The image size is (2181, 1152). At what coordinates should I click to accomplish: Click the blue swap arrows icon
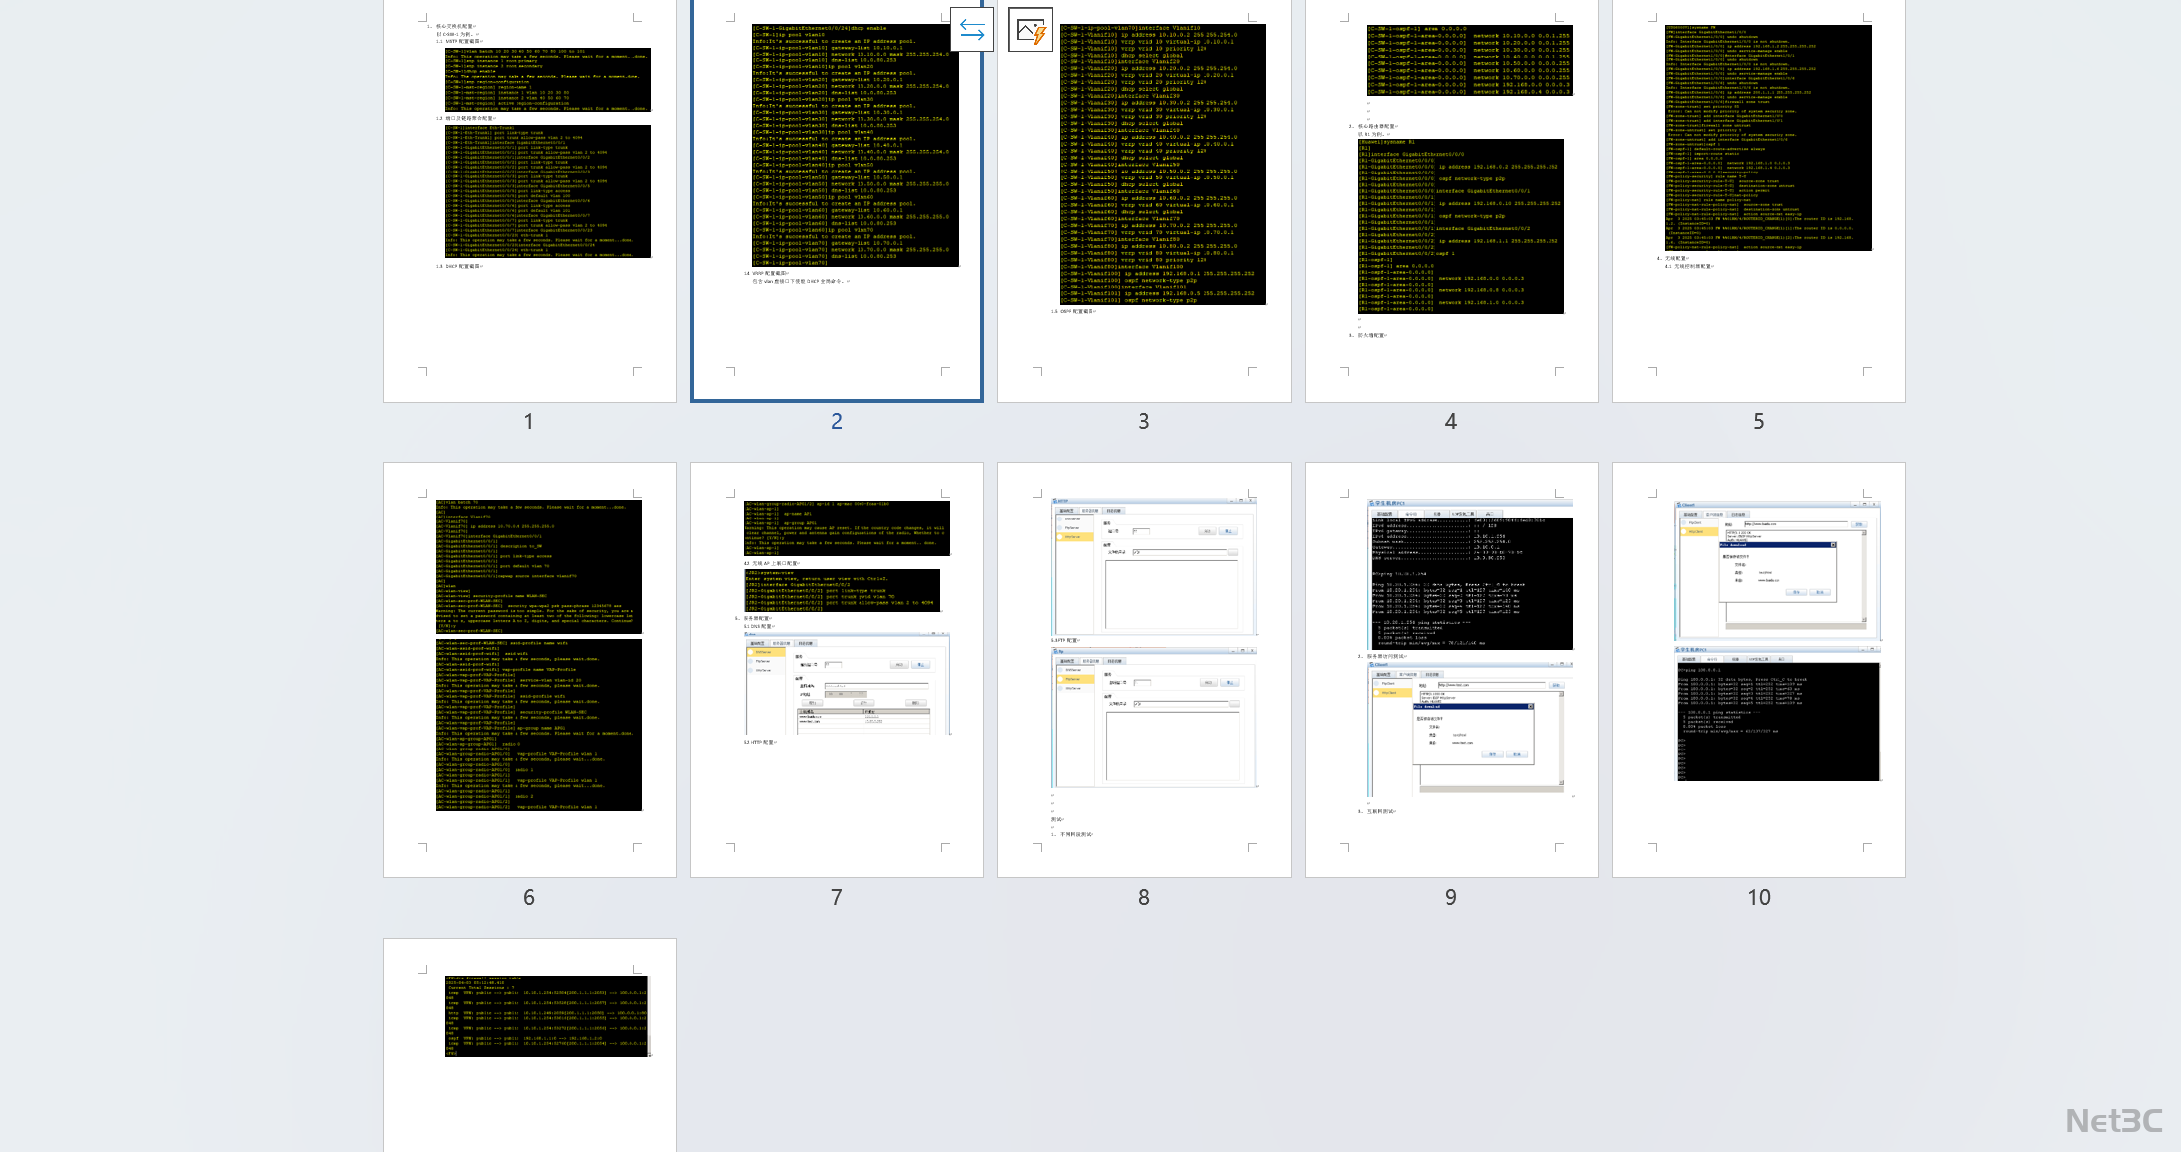[972, 30]
